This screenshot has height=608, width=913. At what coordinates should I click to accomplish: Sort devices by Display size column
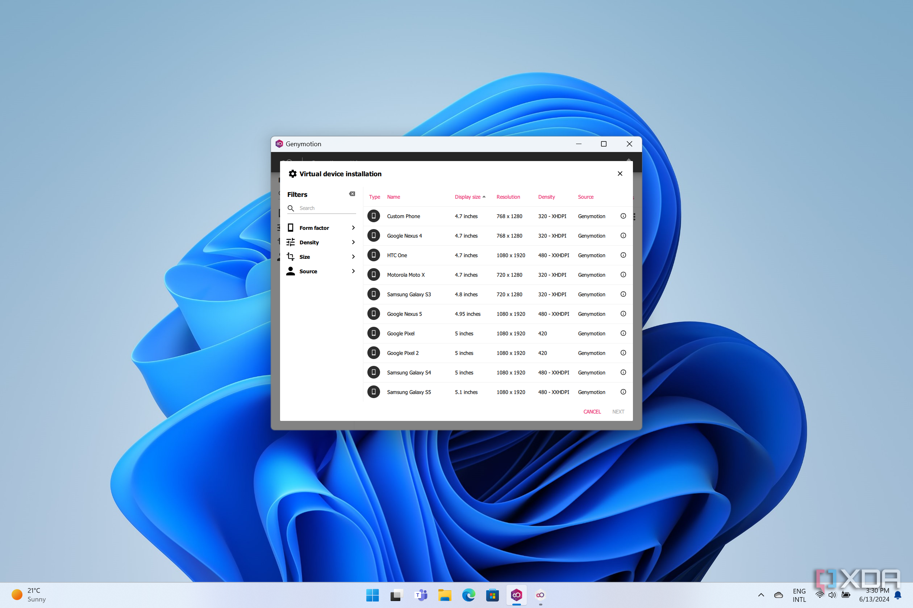click(x=470, y=197)
